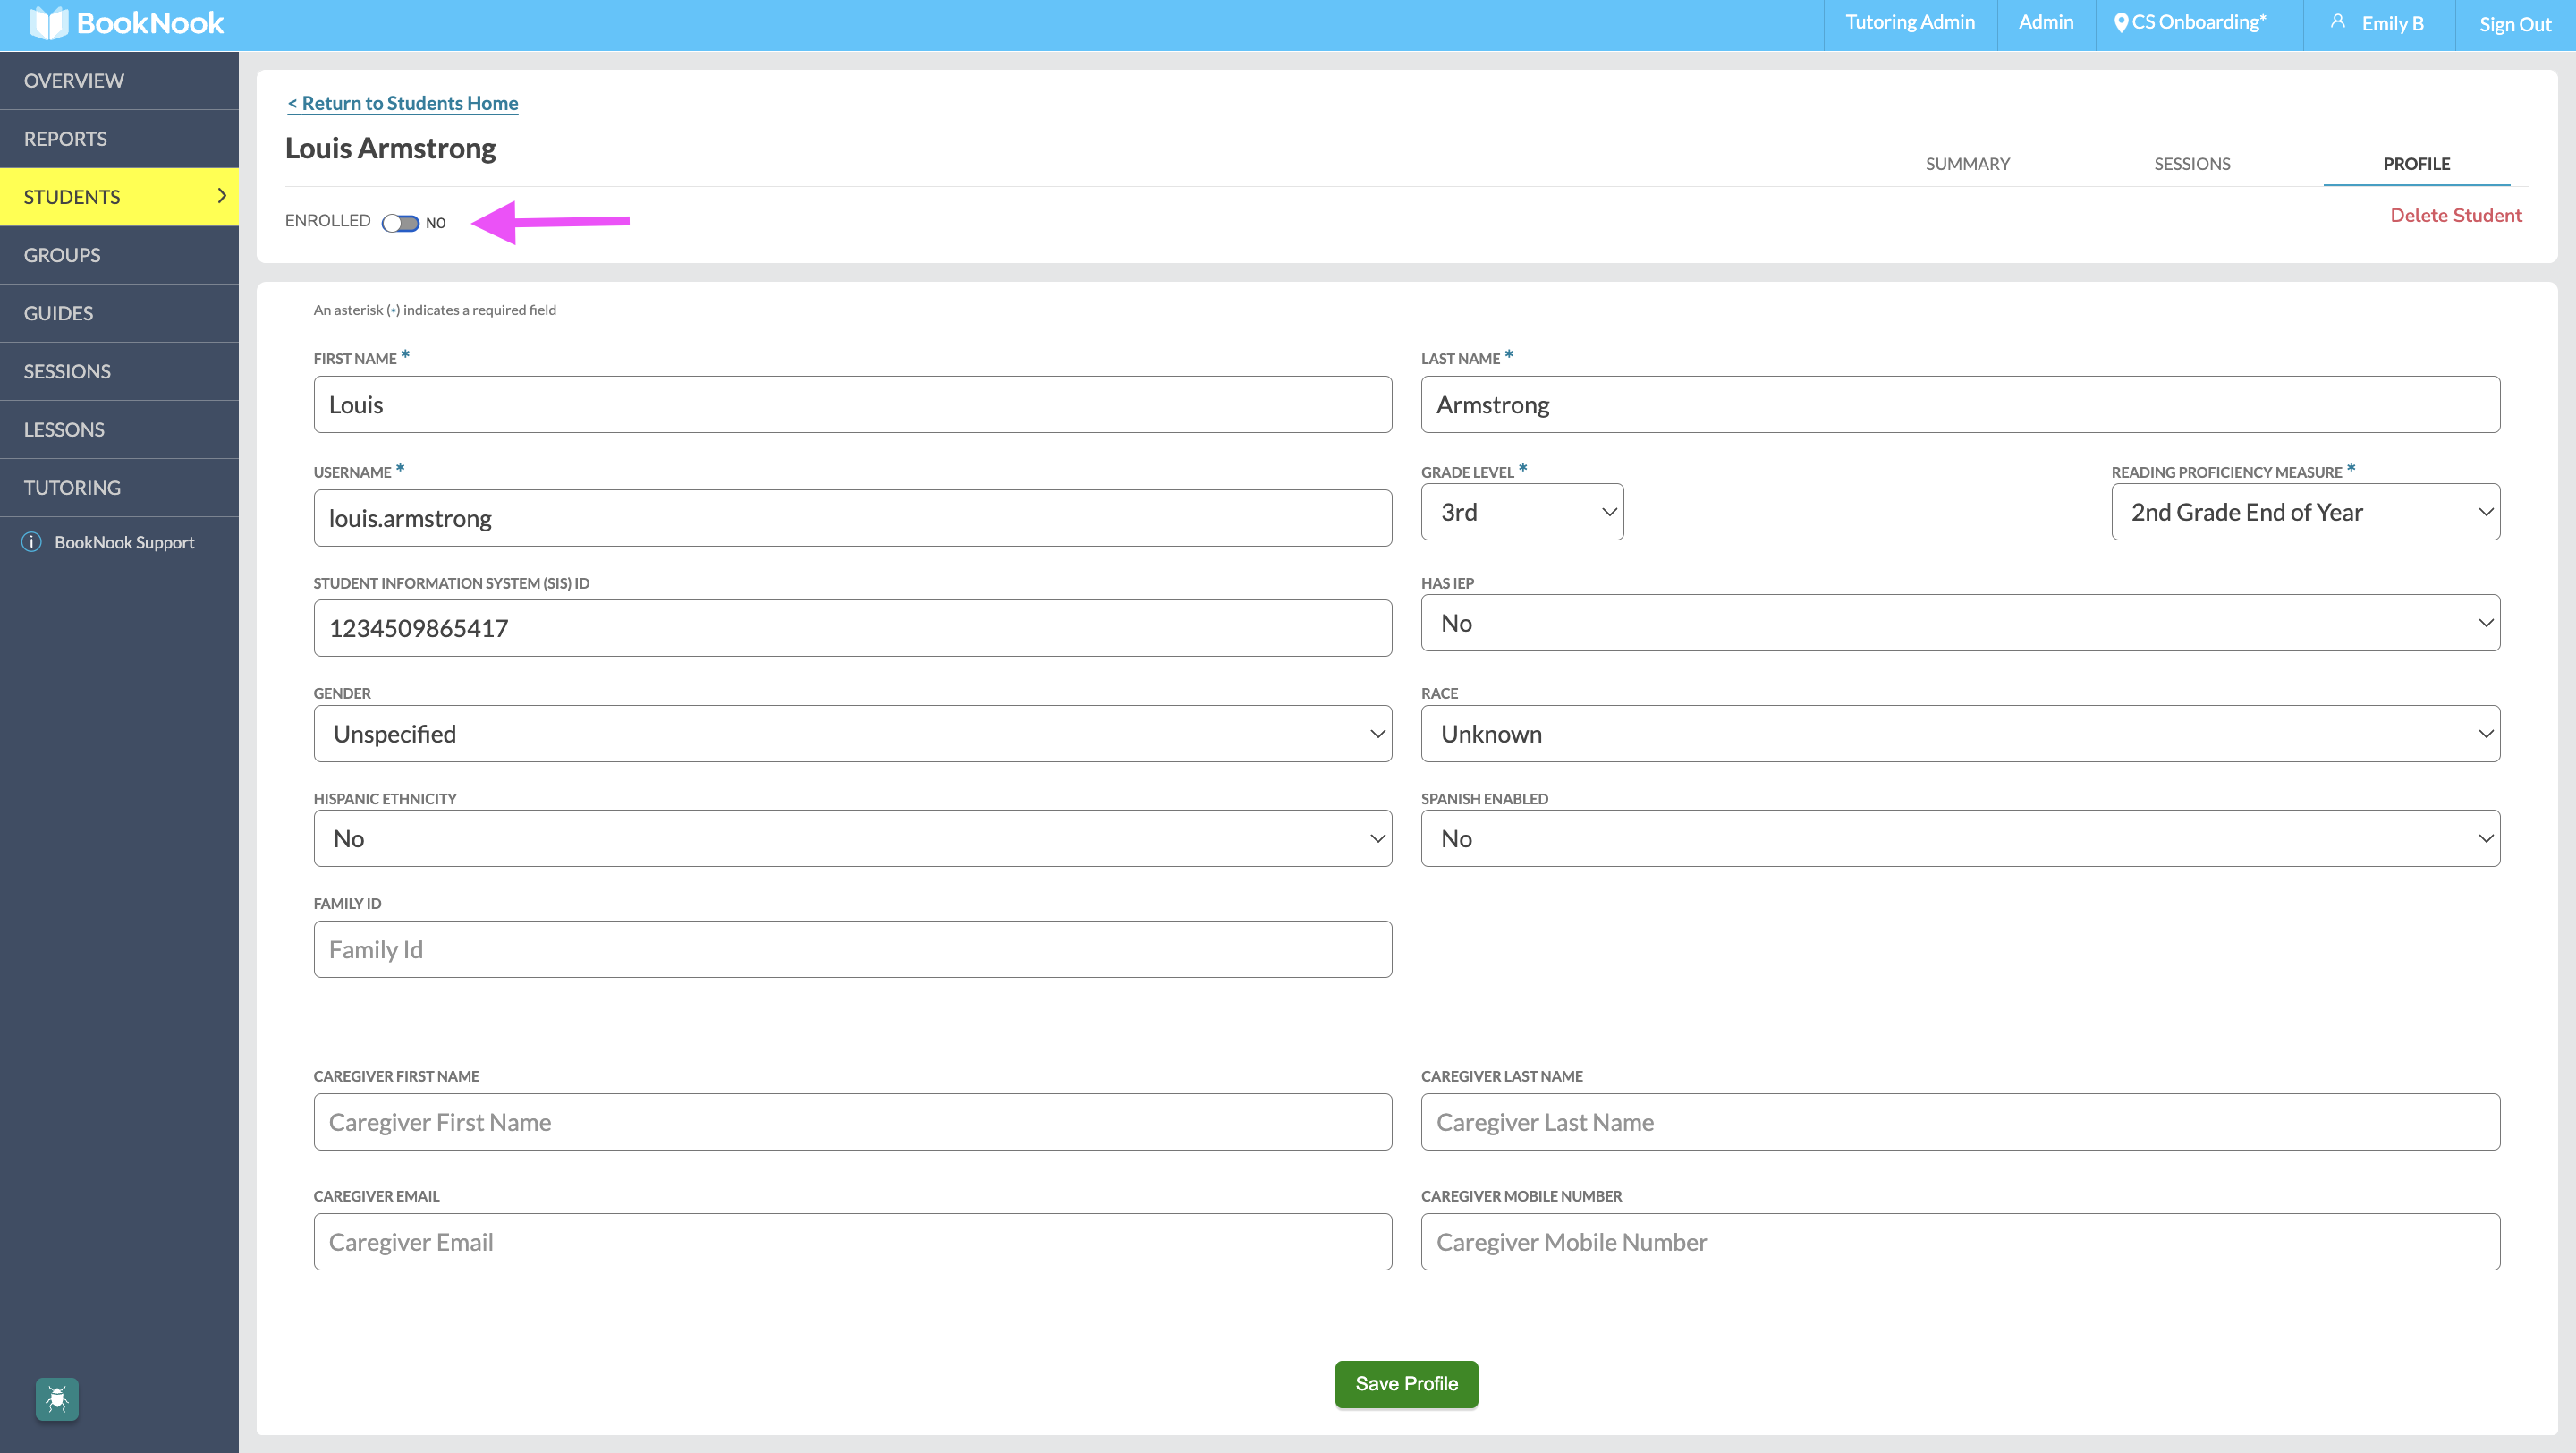Click the BookNook open-book logo icon
This screenshot has width=2576, height=1453.
tap(48, 23)
